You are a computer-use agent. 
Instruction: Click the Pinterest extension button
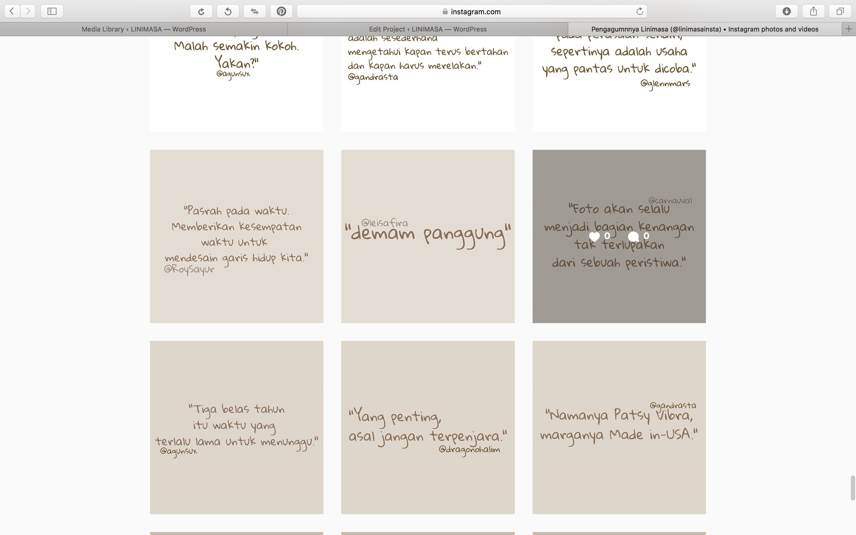click(281, 11)
